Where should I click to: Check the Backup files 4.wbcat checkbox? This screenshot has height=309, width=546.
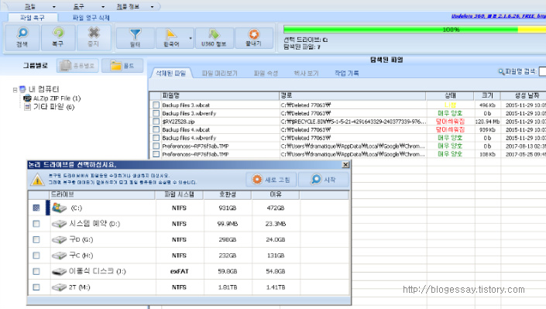coord(156,129)
